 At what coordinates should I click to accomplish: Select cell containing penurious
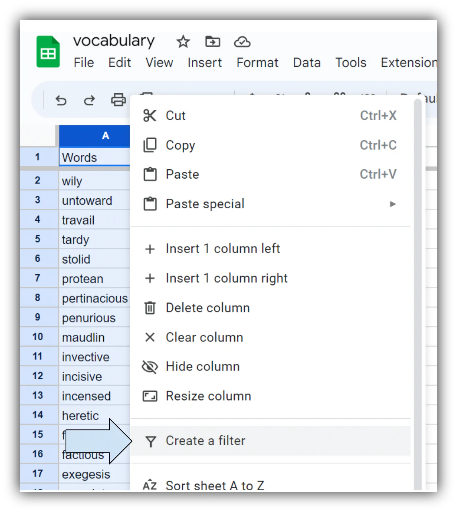coord(94,318)
